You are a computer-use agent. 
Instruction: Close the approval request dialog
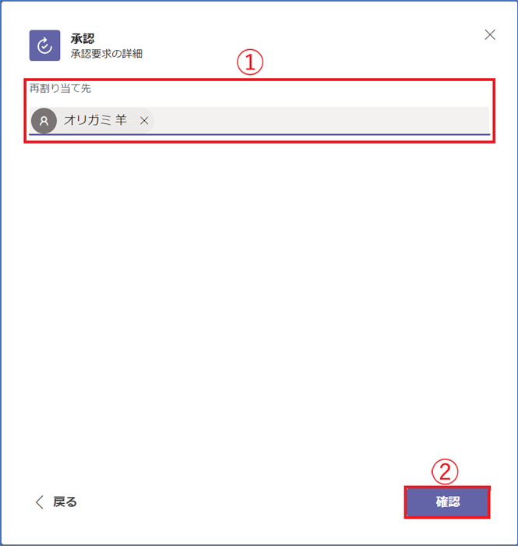click(x=490, y=34)
